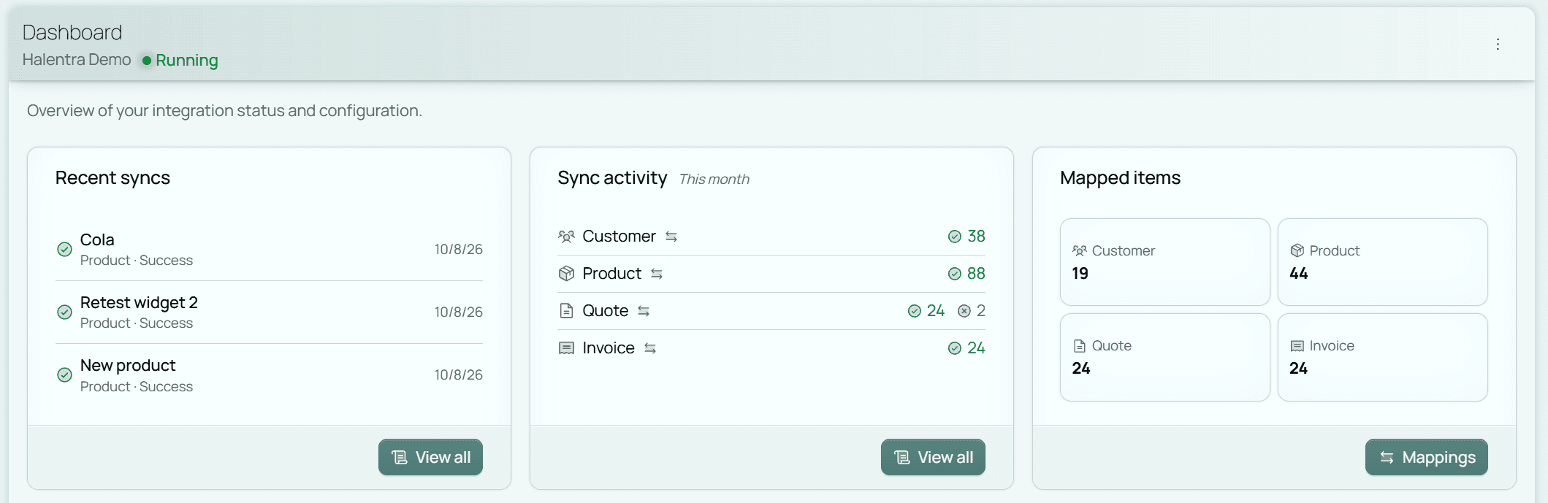The height and width of the screenshot is (503, 1548).
Task: Click the green check icon beside Invoice count 24
Action: click(x=954, y=348)
